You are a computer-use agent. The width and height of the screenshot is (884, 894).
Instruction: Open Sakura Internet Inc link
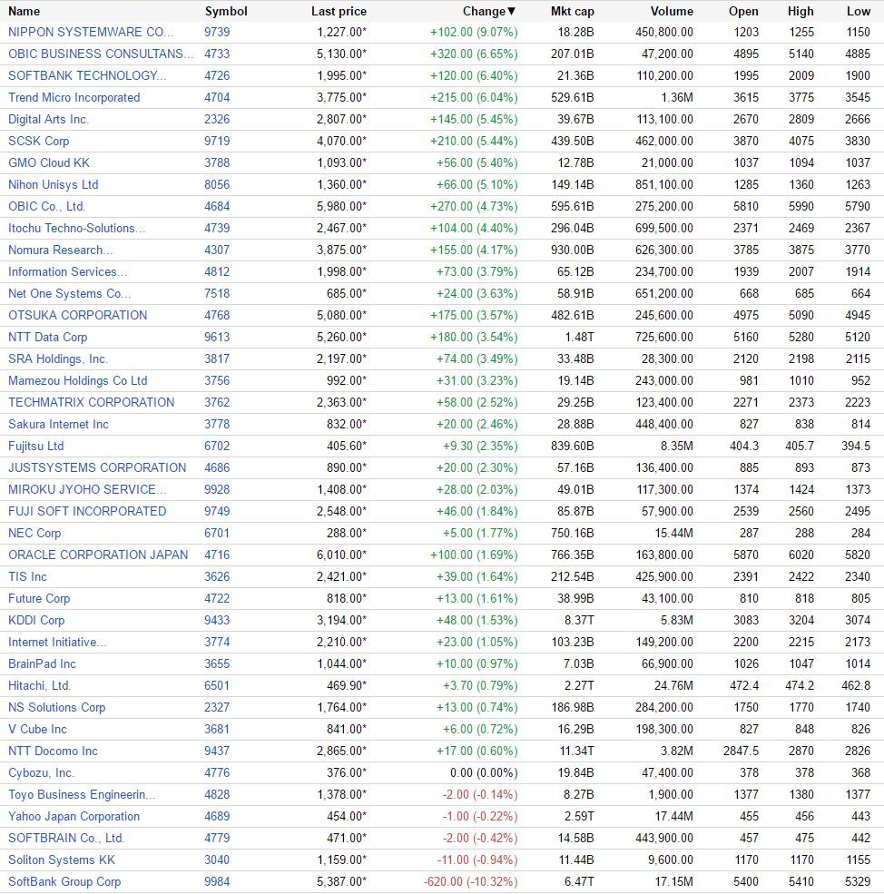click(58, 424)
